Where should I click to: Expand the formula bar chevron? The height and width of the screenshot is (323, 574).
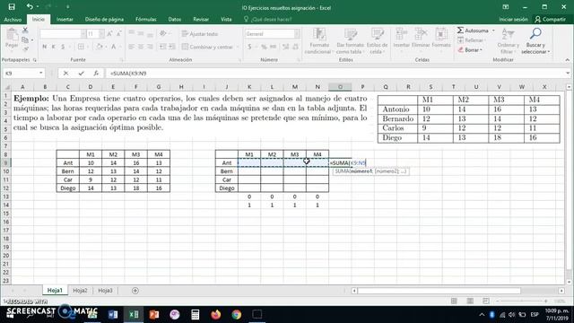point(568,74)
